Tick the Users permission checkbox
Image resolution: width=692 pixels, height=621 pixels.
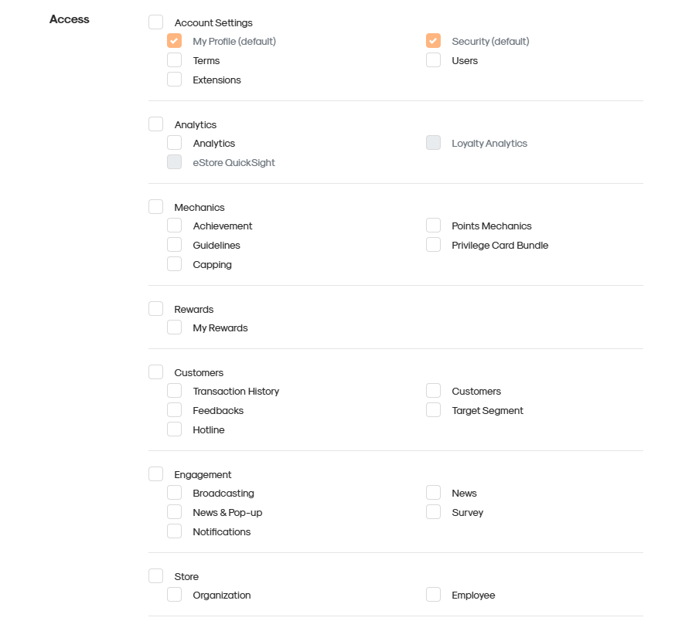coord(434,60)
